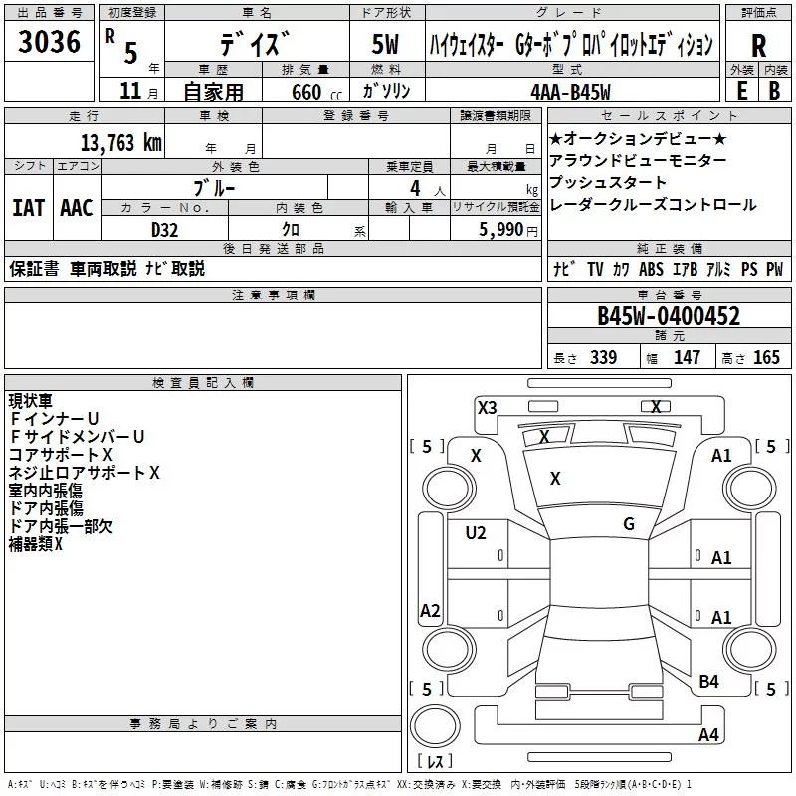Screen dimensions: 796x796
Task: Click height value 165
Action: pyautogui.click(x=766, y=357)
